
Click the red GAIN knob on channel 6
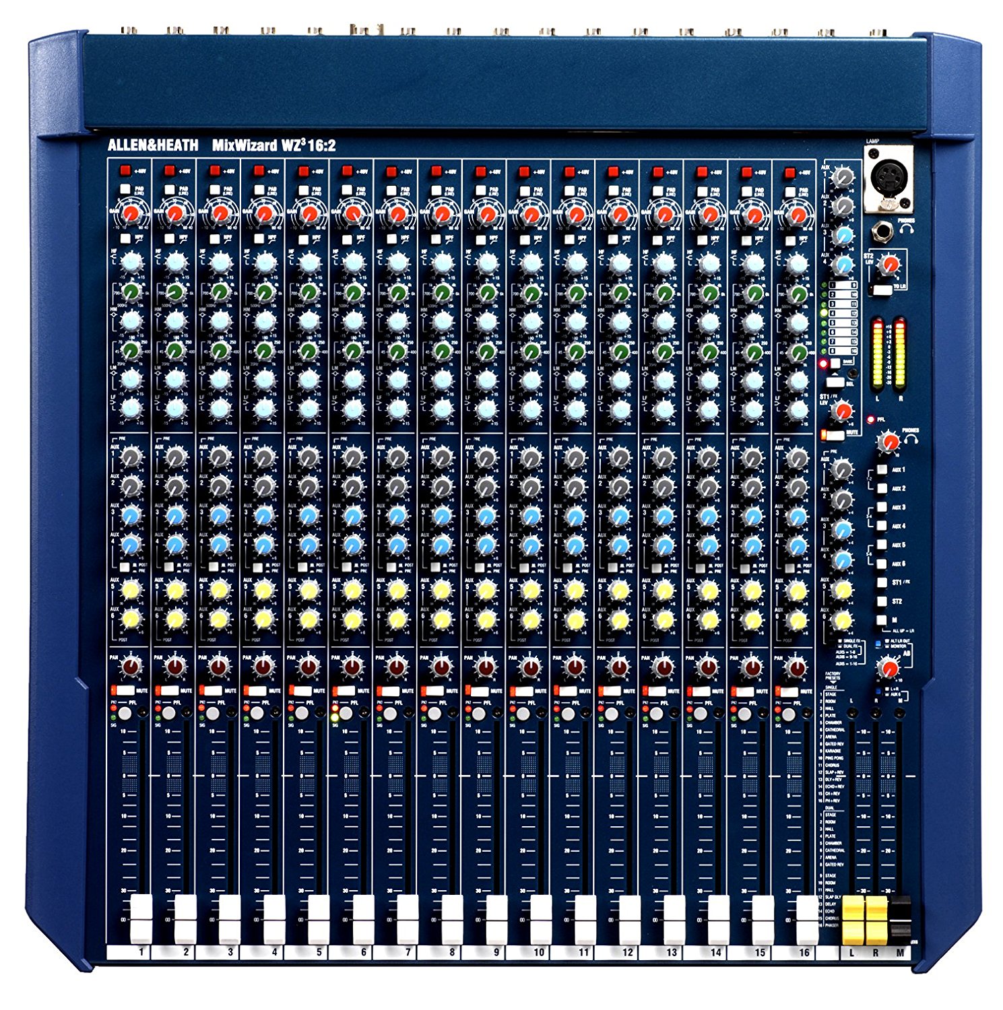pos(353,214)
